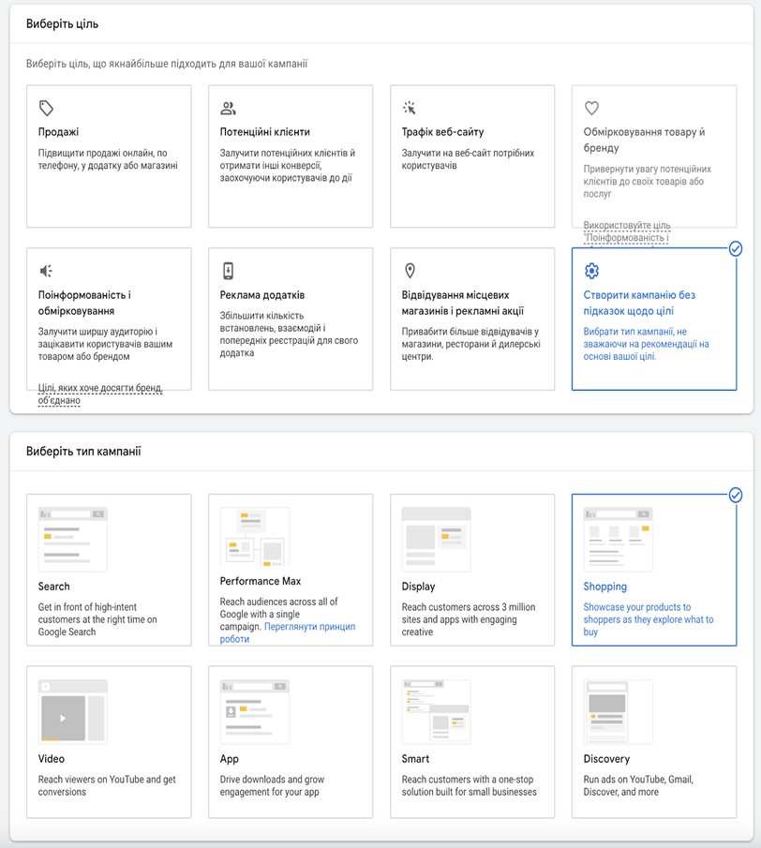This screenshot has width=761, height=848.
Task: Click the sparkle cursor icon for Трафік веб-сайту
Action: click(x=410, y=109)
